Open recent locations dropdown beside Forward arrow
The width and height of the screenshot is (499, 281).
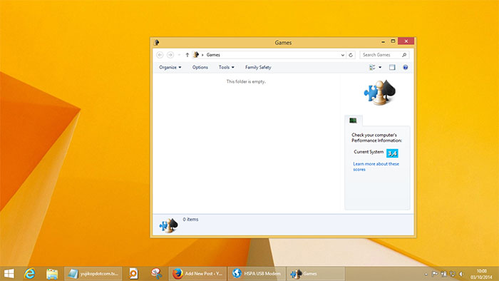coord(179,55)
